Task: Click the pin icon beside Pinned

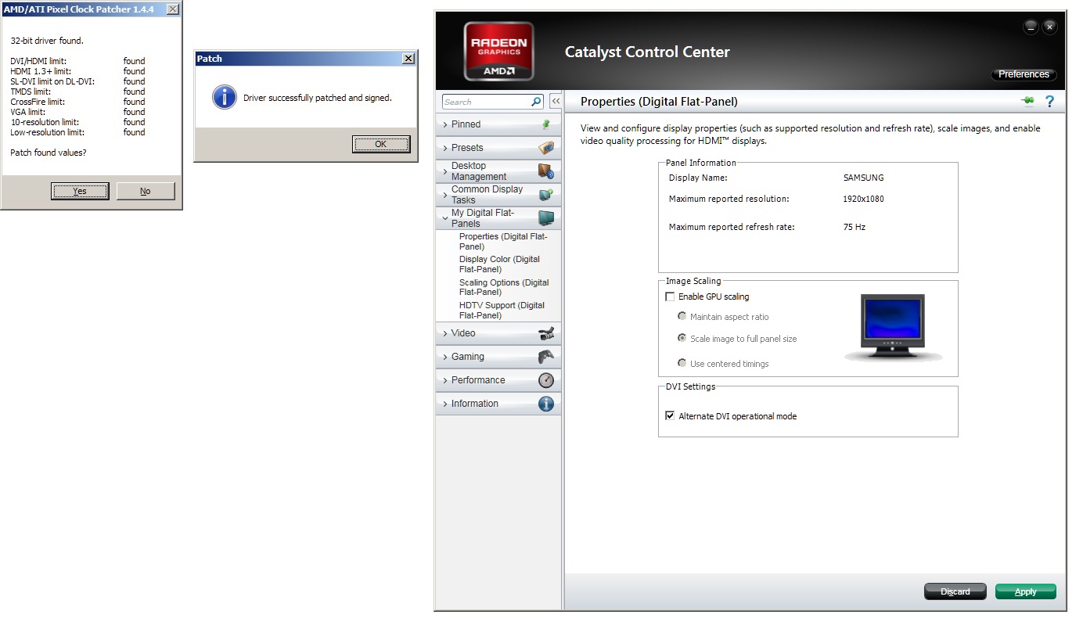Action: coord(546,124)
